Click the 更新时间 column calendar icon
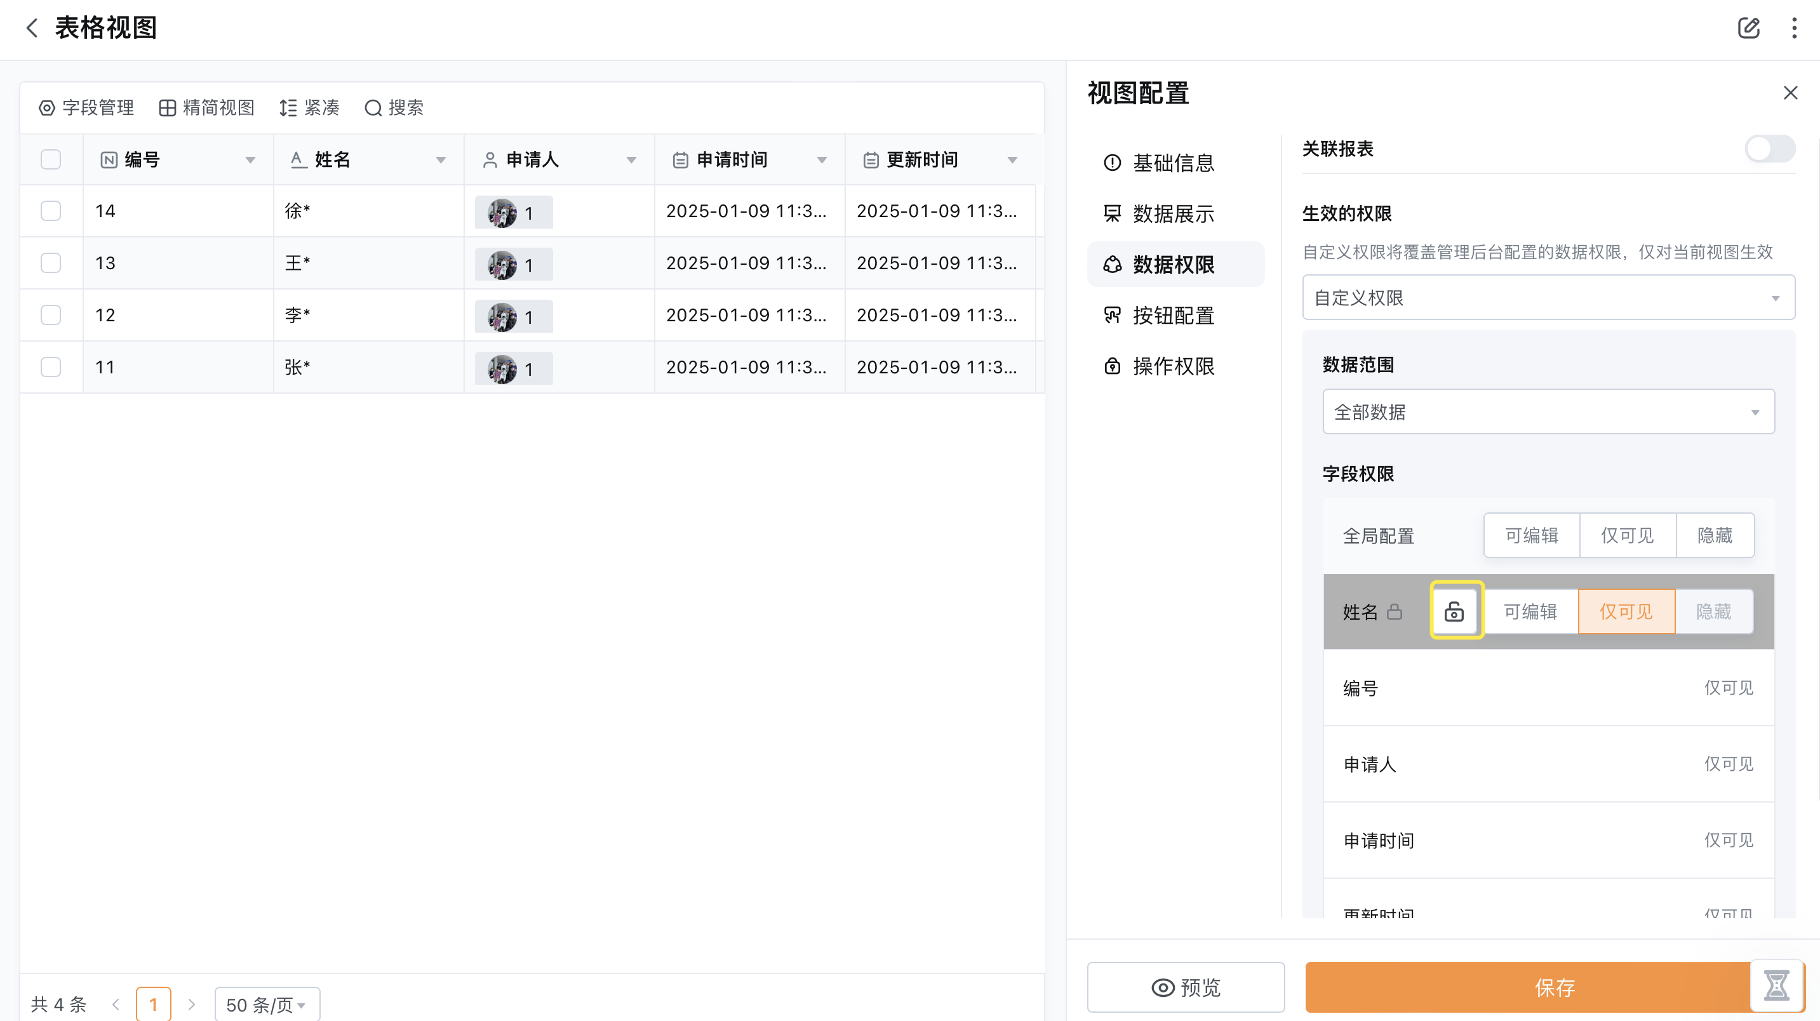 871,161
